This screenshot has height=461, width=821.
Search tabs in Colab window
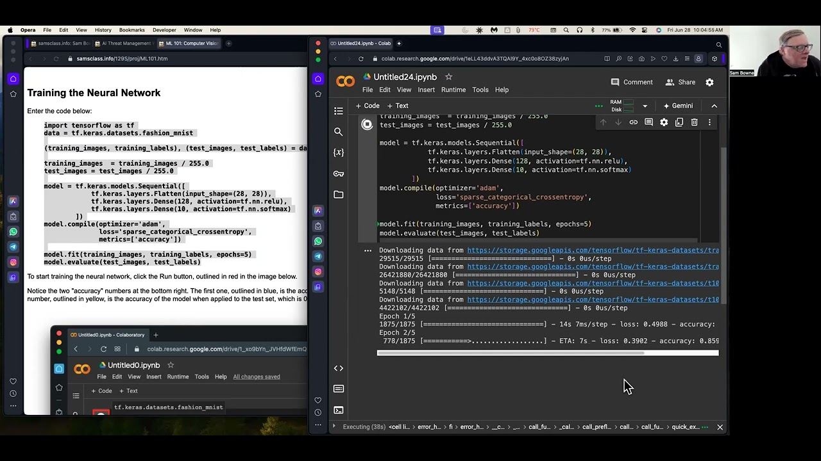pyautogui.click(x=719, y=44)
